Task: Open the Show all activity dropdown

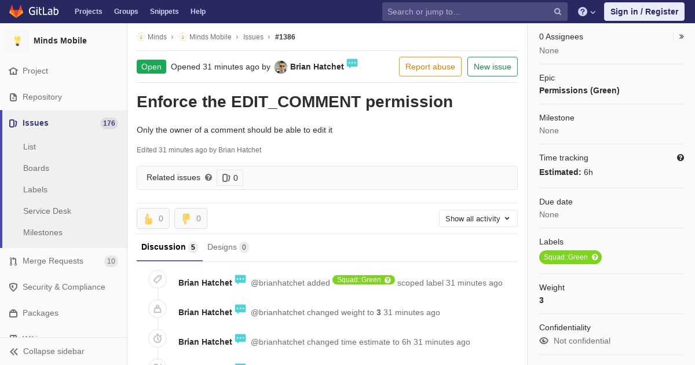Action: (x=478, y=218)
